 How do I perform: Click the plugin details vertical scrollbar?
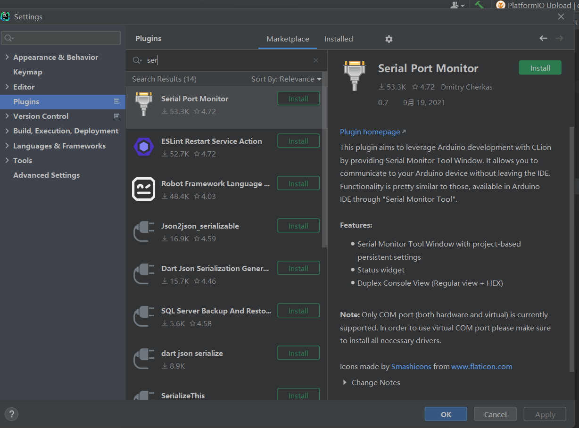(572, 249)
